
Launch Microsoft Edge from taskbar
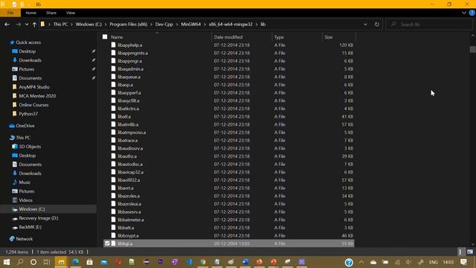pyautogui.click(x=76, y=262)
